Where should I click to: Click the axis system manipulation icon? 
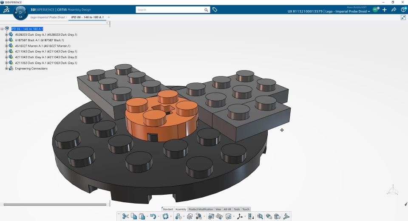point(240,216)
